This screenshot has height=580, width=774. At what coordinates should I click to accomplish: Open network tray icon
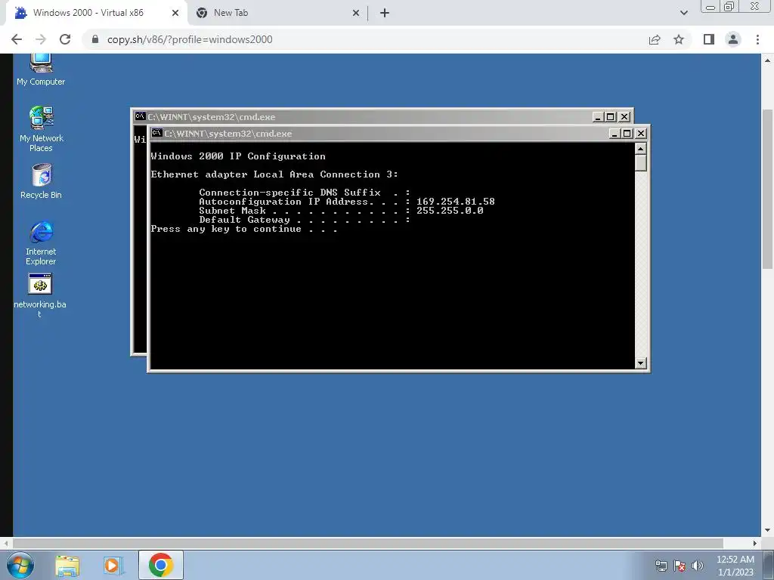pos(661,566)
